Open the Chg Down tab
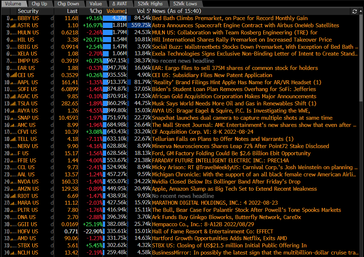 (x=68, y=4)
